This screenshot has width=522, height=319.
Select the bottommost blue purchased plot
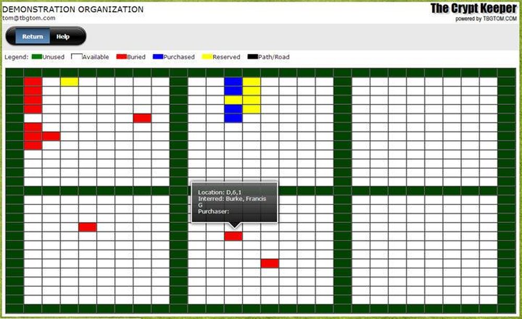pyautogui.click(x=233, y=118)
